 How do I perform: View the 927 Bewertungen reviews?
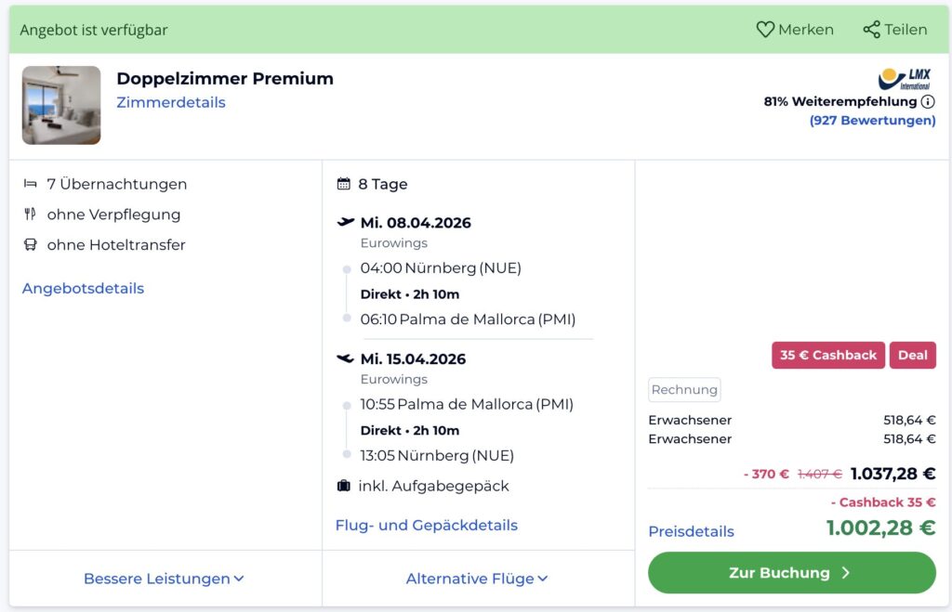(872, 120)
